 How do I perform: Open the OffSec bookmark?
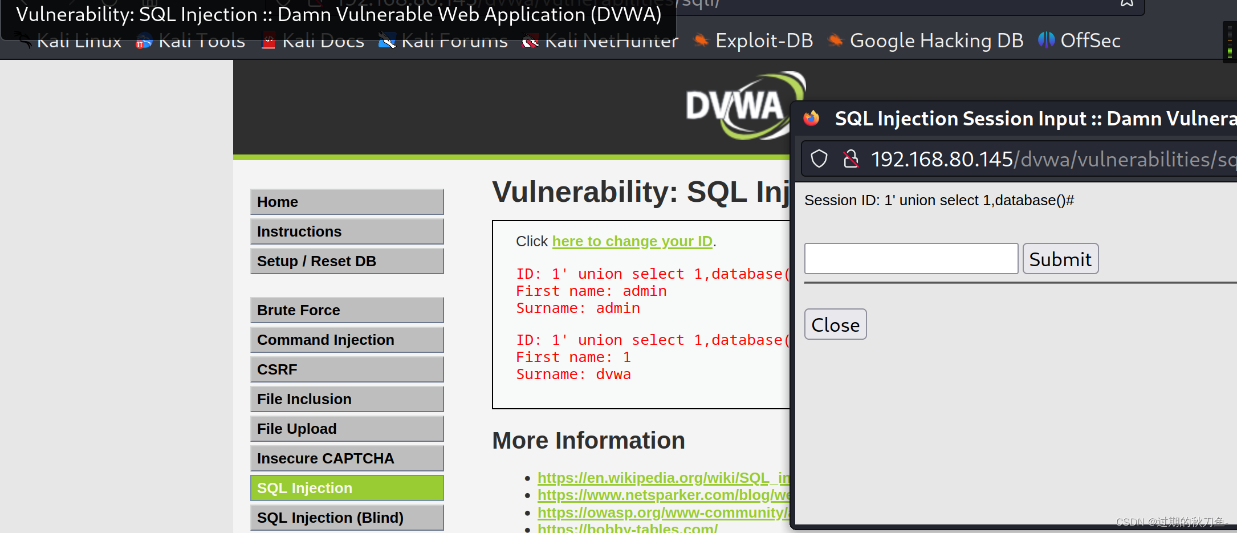tap(1079, 41)
